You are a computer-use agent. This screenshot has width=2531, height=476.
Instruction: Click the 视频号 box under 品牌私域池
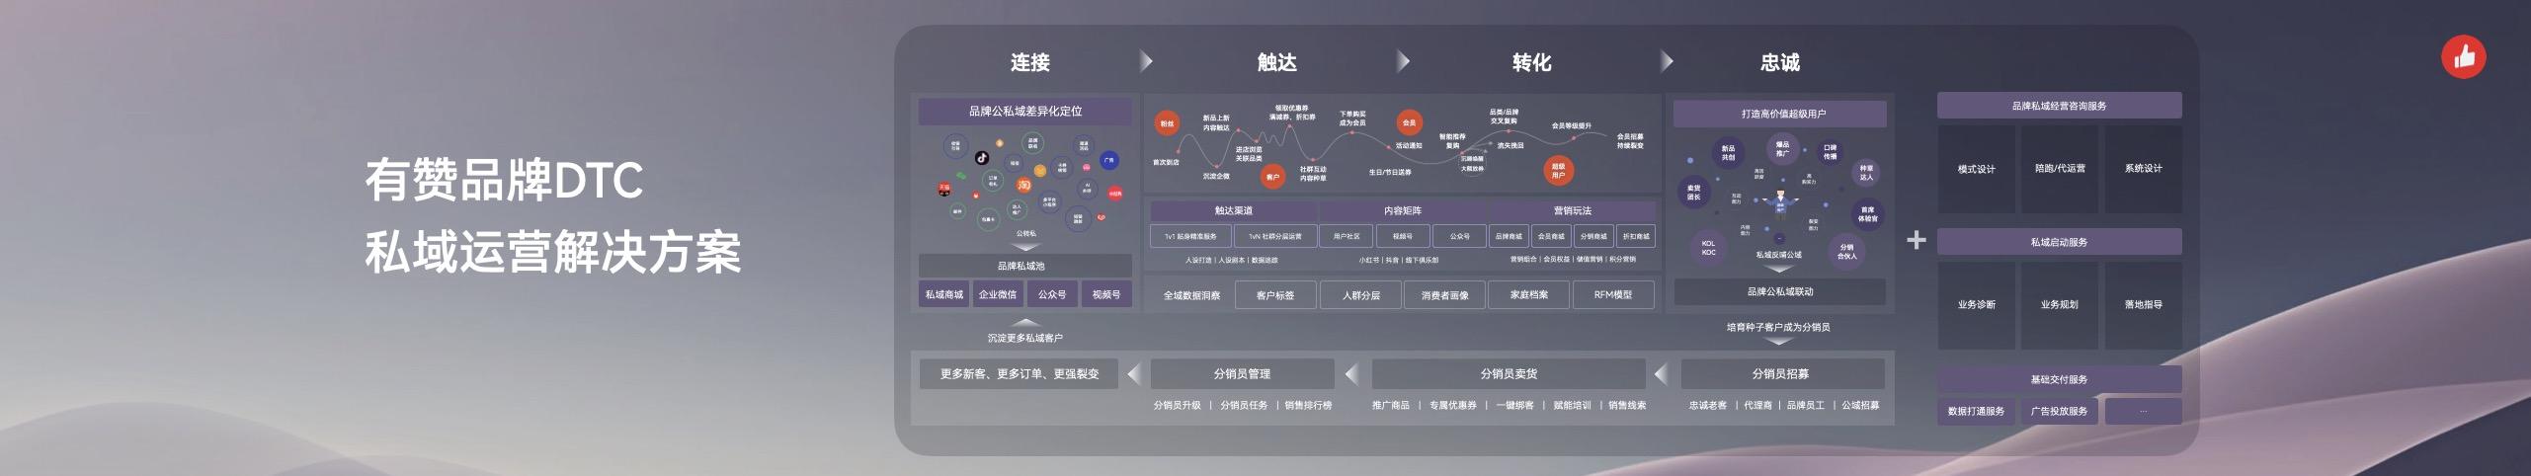pos(1106,294)
